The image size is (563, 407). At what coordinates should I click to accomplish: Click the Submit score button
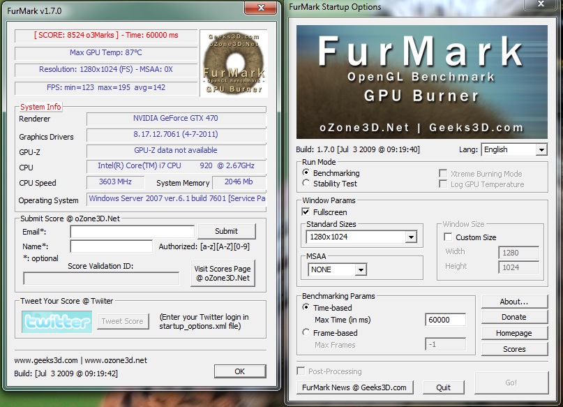click(227, 231)
